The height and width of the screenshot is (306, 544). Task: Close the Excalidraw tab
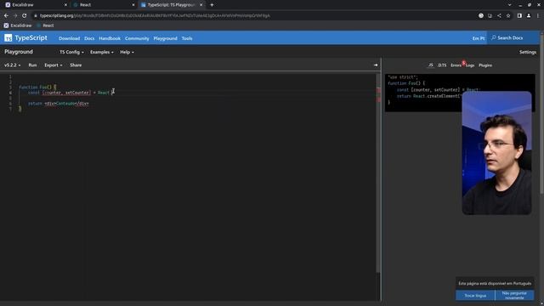pyautogui.click(x=65, y=5)
